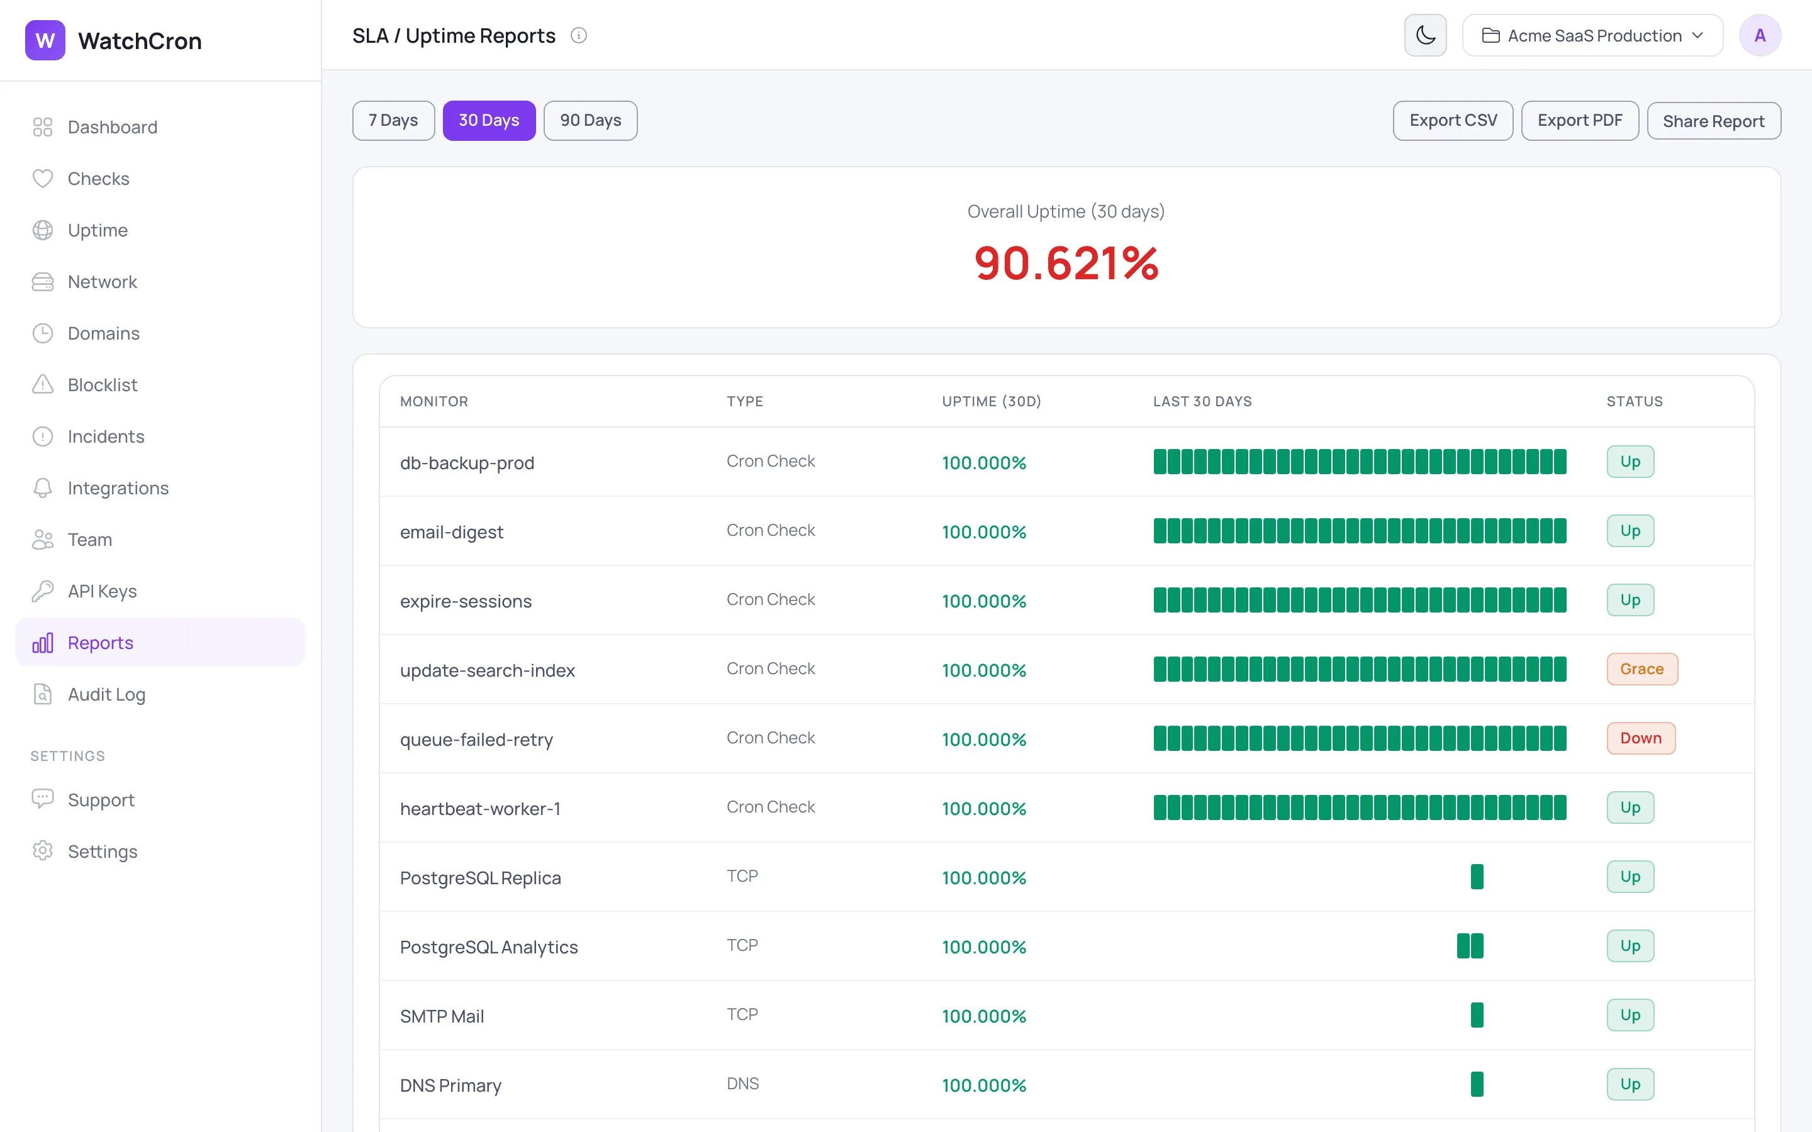Click the heartbeat-worker-1 monitor name
The image size is (1812, 1132).
point(480,809)
